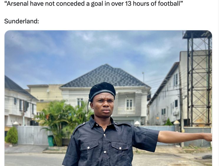Click the man's black beret in photo
Image resolution: width=221 pixels, height=166 pixels.
coord(102,90)
